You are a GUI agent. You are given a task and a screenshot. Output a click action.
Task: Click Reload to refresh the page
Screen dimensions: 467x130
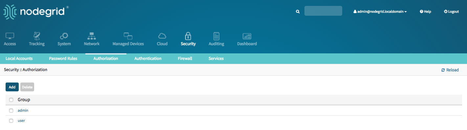[450, 70]
